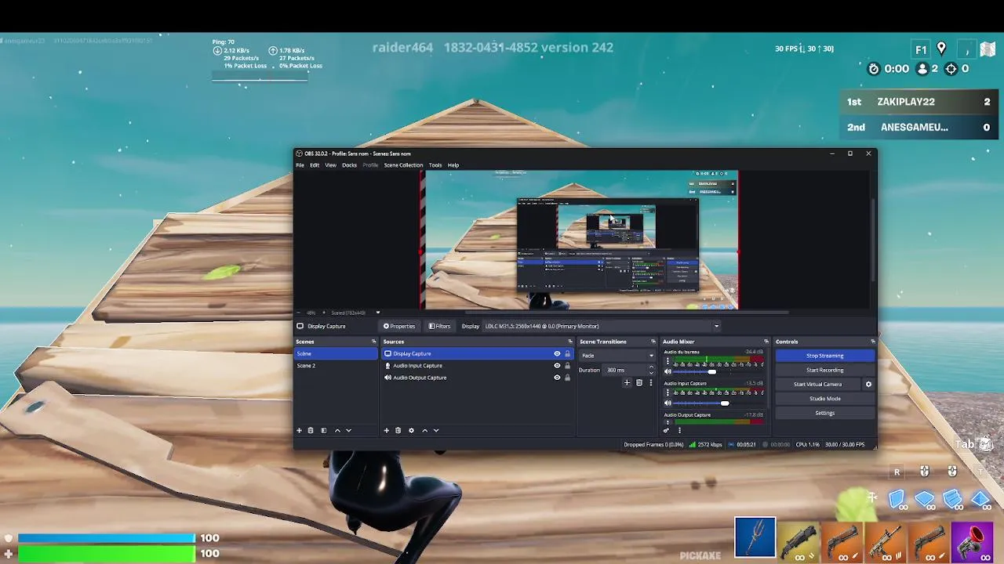
Task: Open the Docks menu
Action: tap(349, 165)
